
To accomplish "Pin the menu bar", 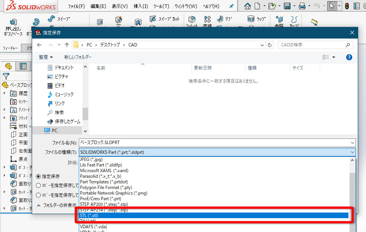I will tap(231, 6).
